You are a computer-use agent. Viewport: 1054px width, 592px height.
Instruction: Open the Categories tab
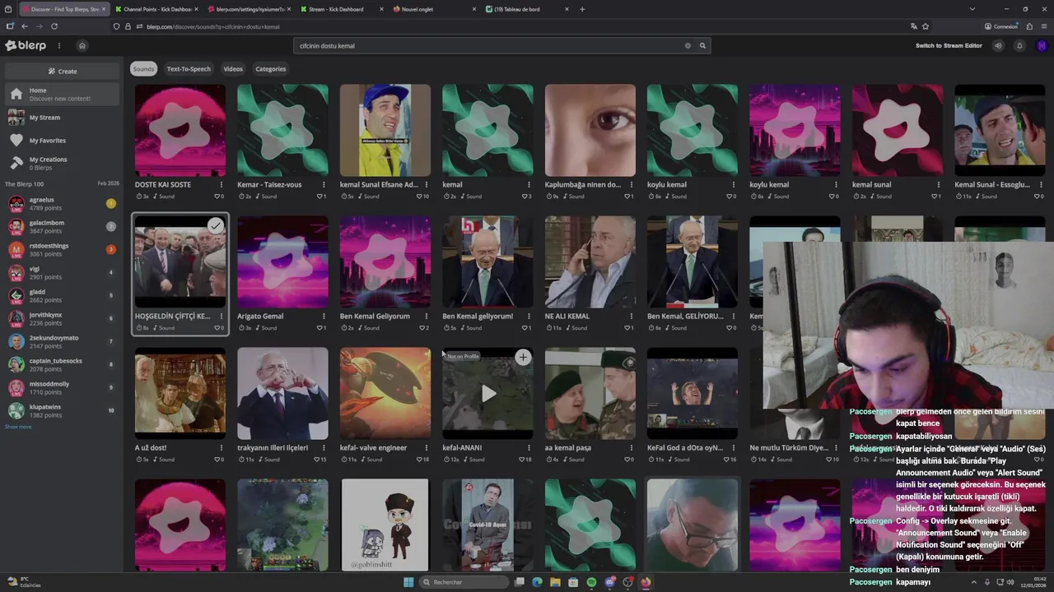click(x=270, y=69)
